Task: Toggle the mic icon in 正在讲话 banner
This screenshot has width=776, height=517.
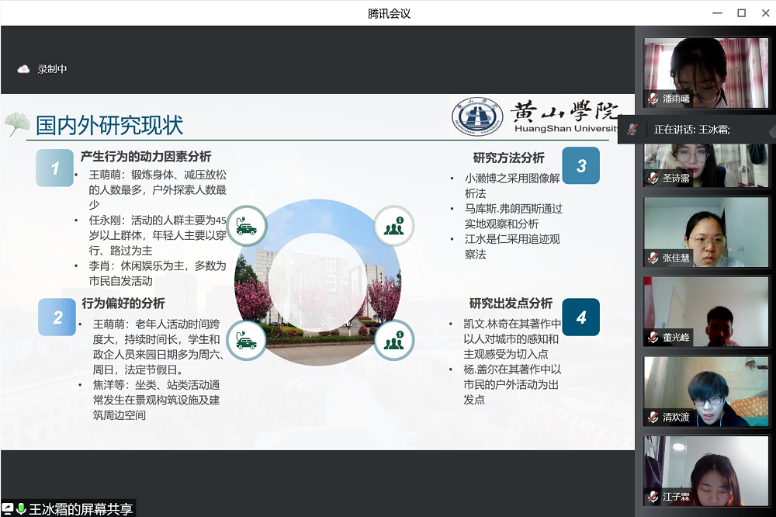Action: point(633,130)
